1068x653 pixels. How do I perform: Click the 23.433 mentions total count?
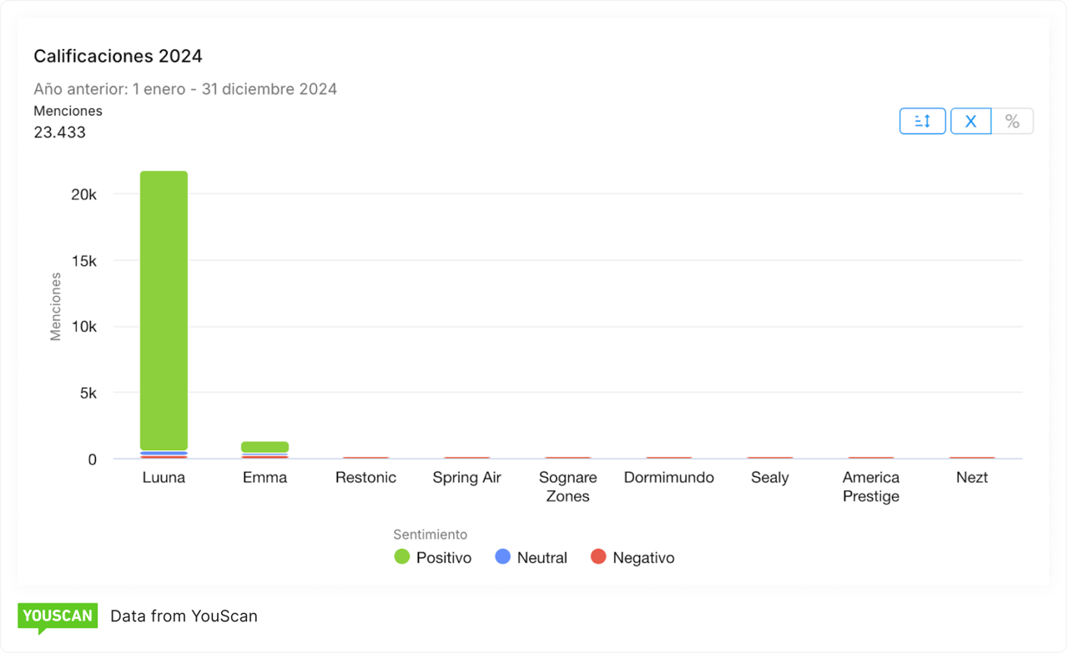pyautogui.click(x=59, y=132)
